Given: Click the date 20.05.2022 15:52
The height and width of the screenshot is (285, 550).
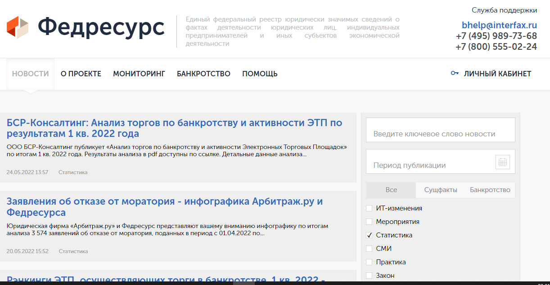Looking at the screenshot, I should pyautogui.click(x=27, y=251).
